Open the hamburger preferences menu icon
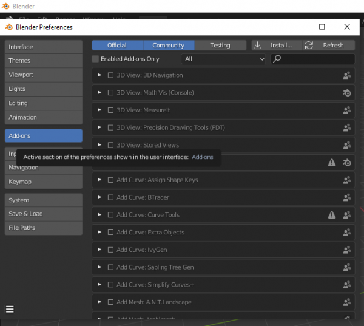Viewport: 364px width, 326px height. coord(10,309)
